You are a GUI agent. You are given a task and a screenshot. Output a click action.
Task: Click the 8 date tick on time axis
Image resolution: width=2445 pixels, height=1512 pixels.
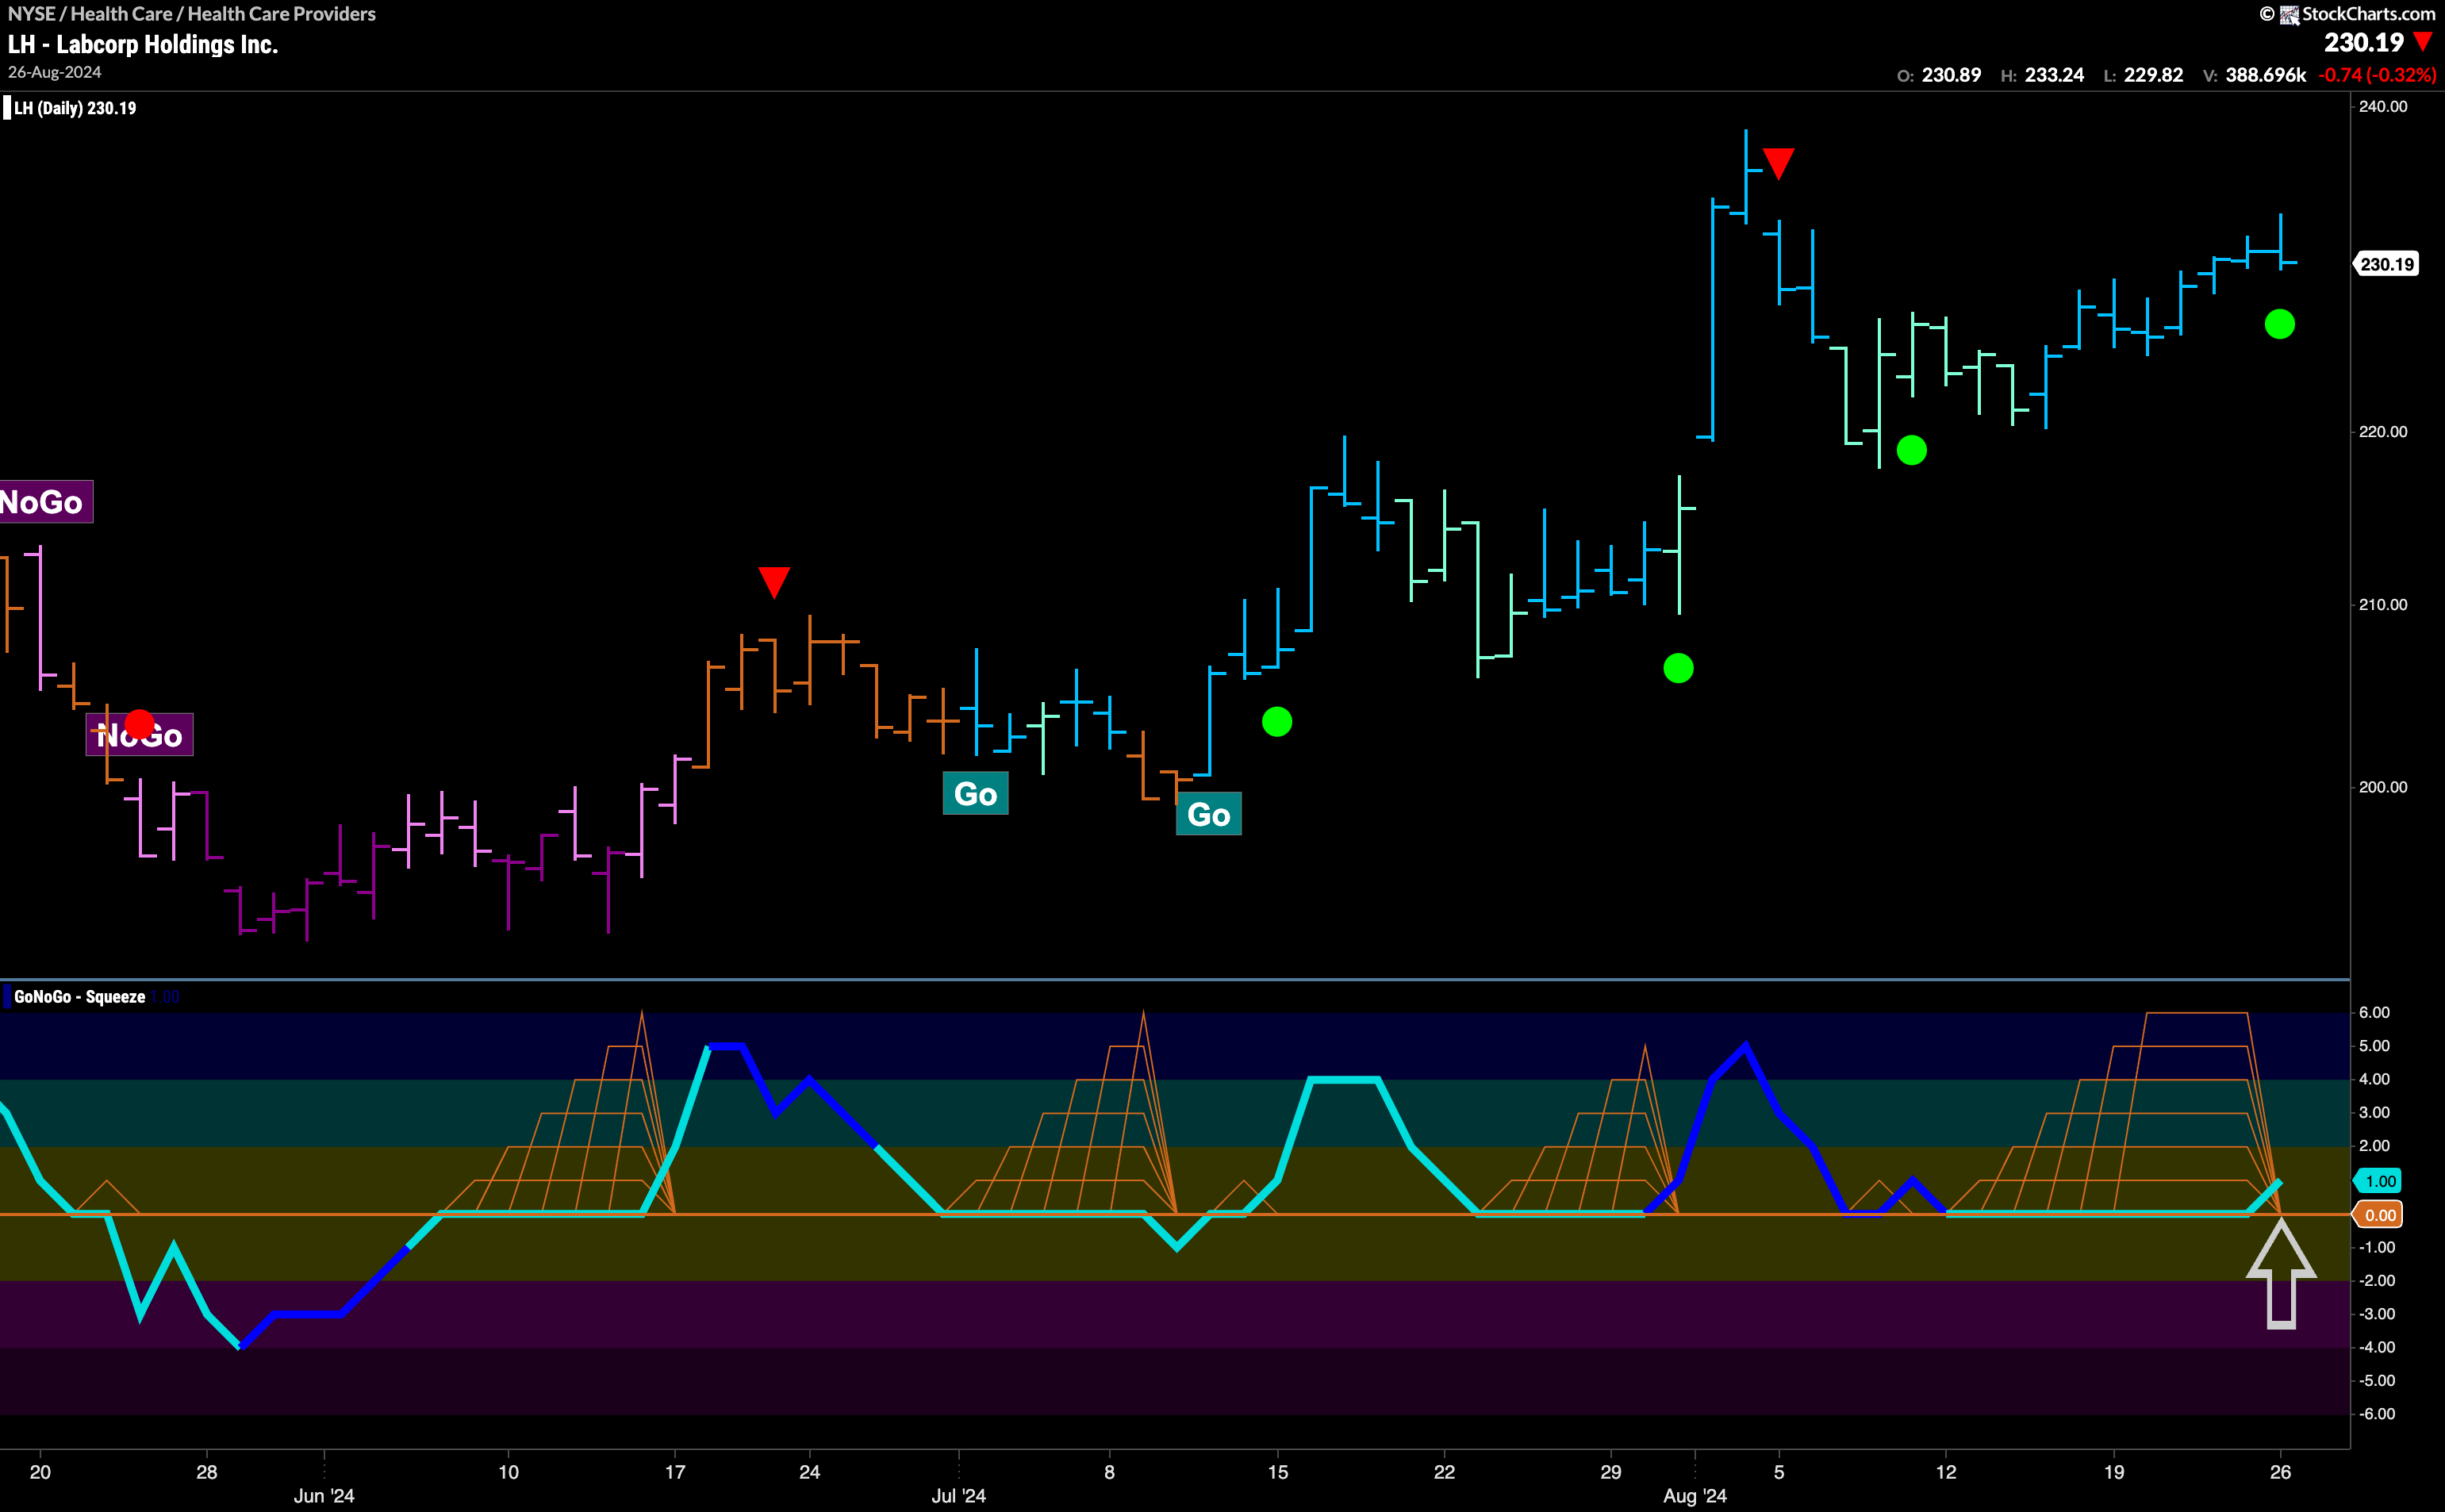coord(1109,1472)
